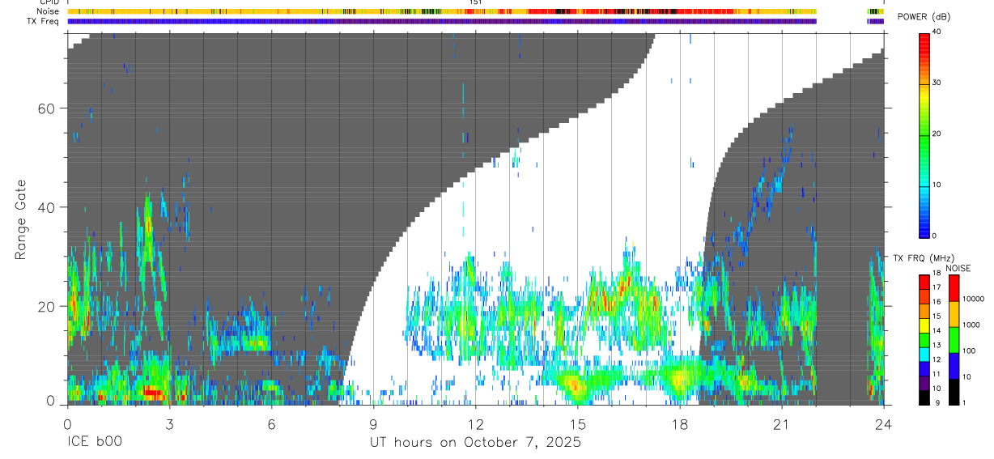The image size is (994, 459).
Task: Click the 20 dB power scale label
Action: [x=938, y=134]
